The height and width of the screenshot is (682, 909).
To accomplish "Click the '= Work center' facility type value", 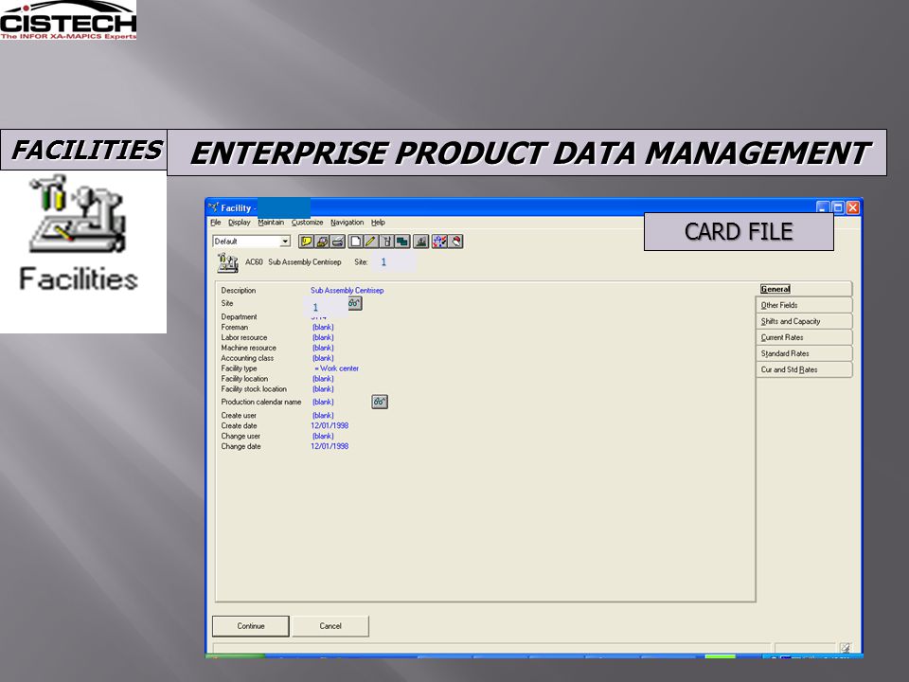I will coord(336,368).
